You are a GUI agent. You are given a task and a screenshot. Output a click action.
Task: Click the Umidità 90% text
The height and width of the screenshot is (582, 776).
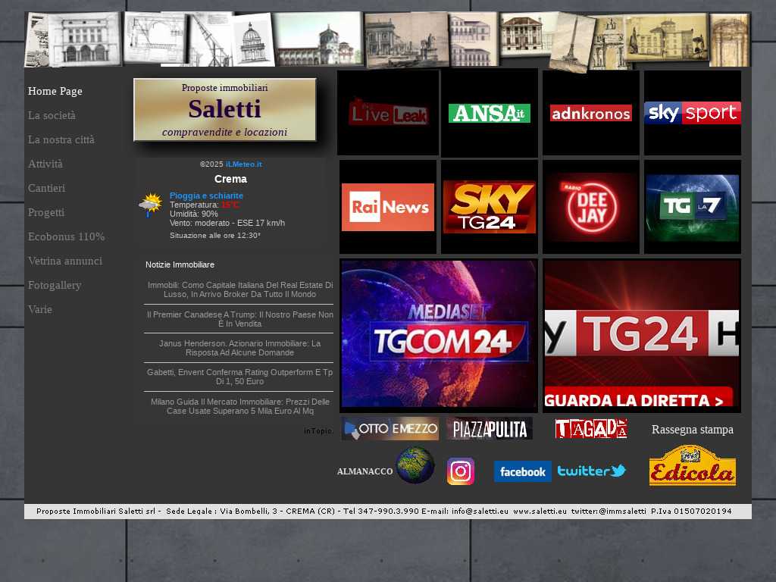point(193,214)
